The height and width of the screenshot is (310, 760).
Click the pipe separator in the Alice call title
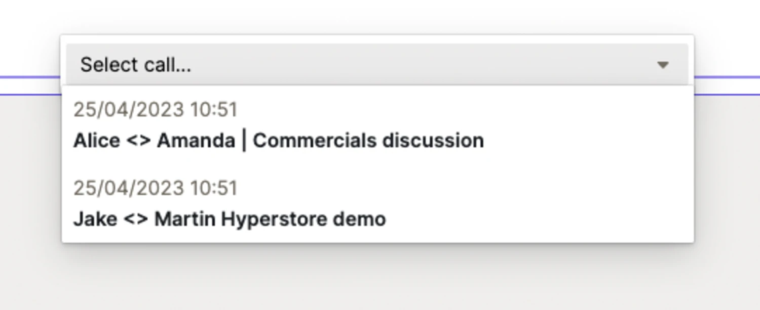point(244,141)
